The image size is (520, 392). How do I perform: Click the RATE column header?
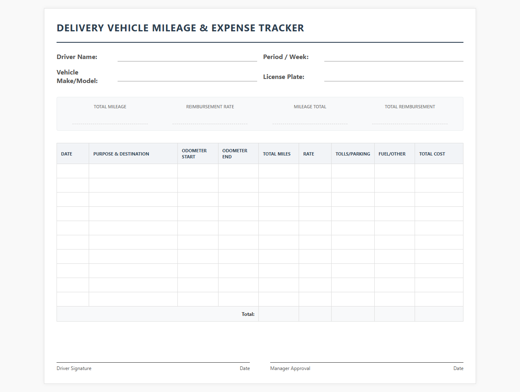tap(315, 154)
